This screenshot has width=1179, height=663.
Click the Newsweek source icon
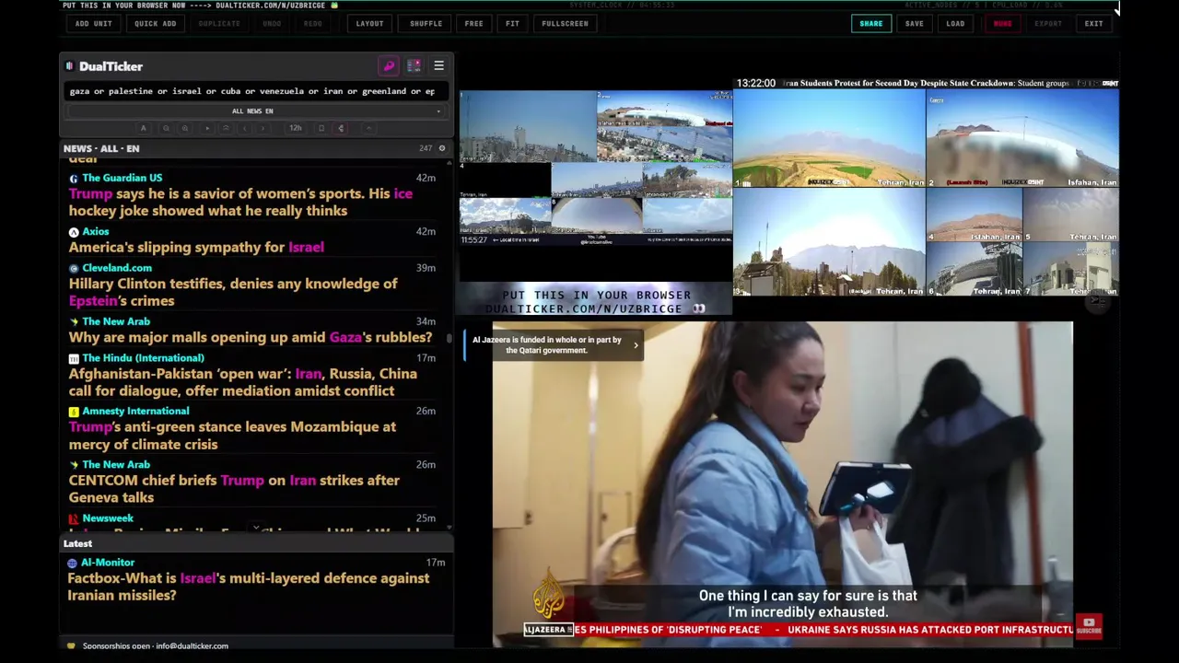click(x=74, y=518)
